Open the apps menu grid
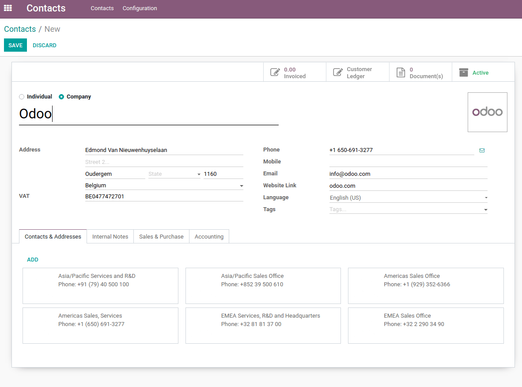Screen dimensions: 522x387 click(x=8, y=8)
